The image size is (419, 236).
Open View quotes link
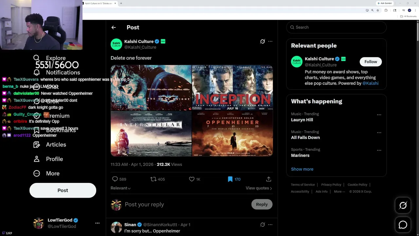pos(259,188)
